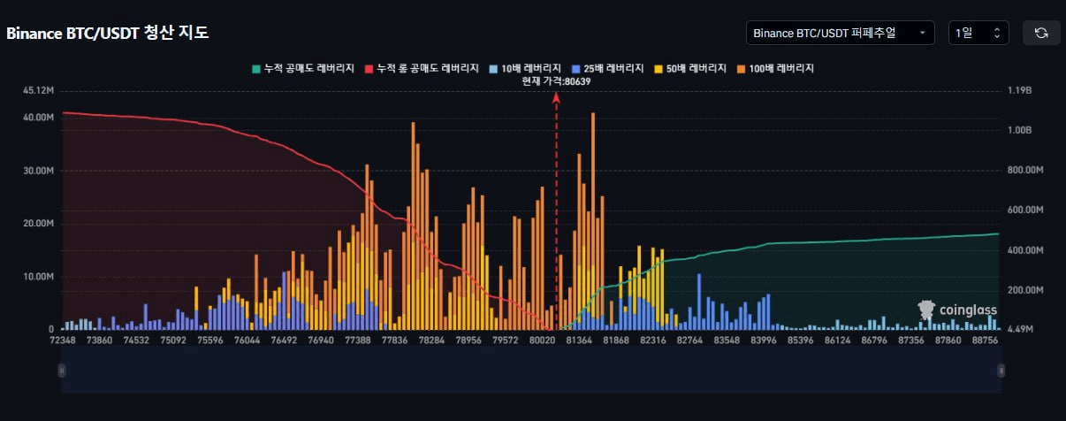Screen dimensions: 1066x421
Task: Toggle the 50배 레버리지 legend entry
Action: point(690,68)
